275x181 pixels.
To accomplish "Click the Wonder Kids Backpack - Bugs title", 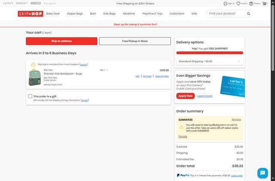I will pos(63,74).
